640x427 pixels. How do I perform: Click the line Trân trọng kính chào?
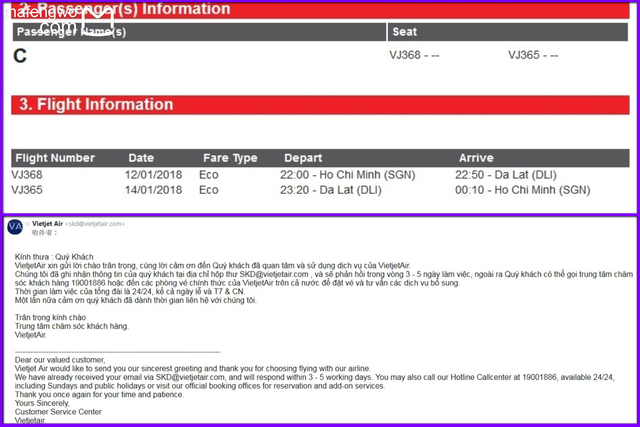[x=50, y=318]
